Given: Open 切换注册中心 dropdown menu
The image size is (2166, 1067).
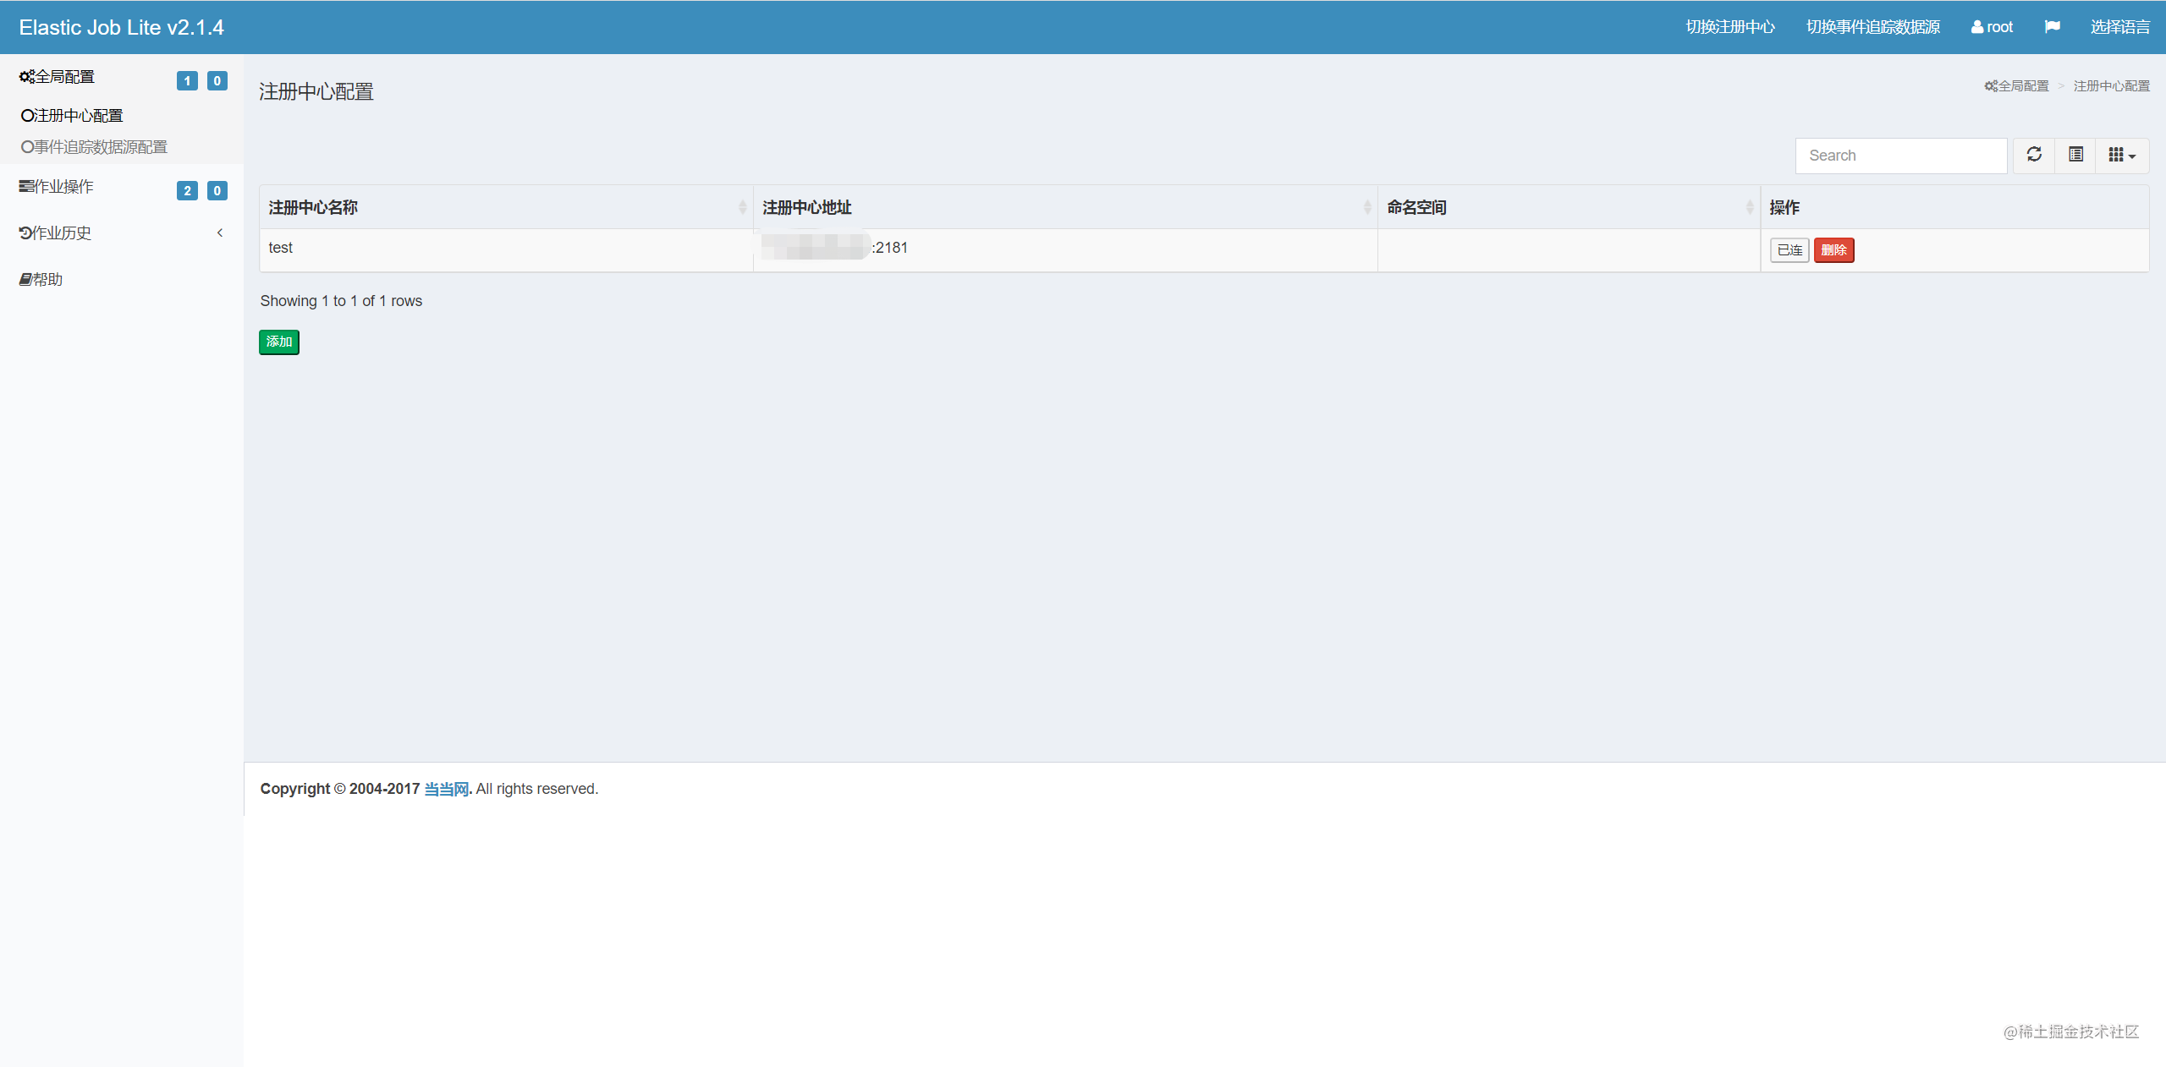Looking at the screenshot, I should [x=1729, y=27].
